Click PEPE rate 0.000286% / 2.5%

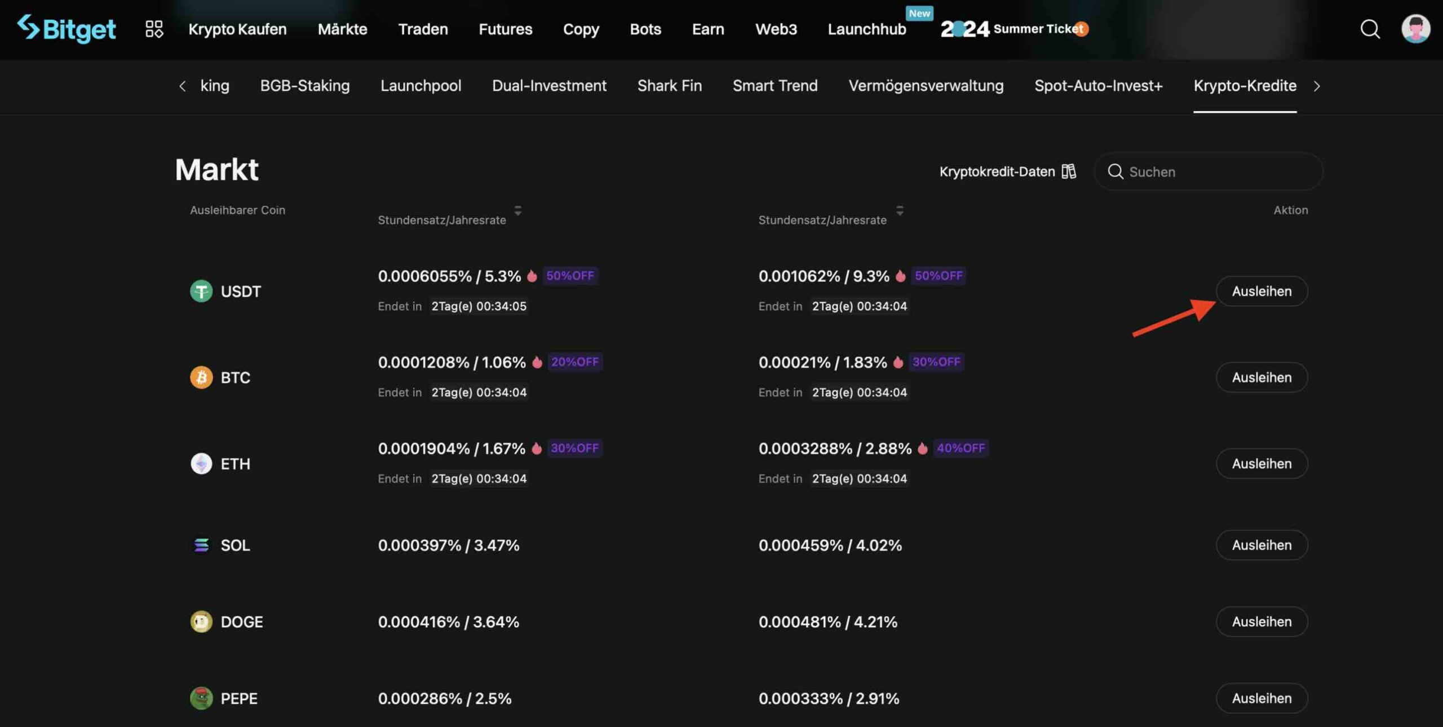[x=445, y=698]
